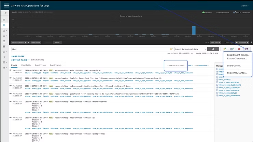Open gear menu for 'Service: api' event
This screenshot has height=142, width=253.
pos(11,117)
